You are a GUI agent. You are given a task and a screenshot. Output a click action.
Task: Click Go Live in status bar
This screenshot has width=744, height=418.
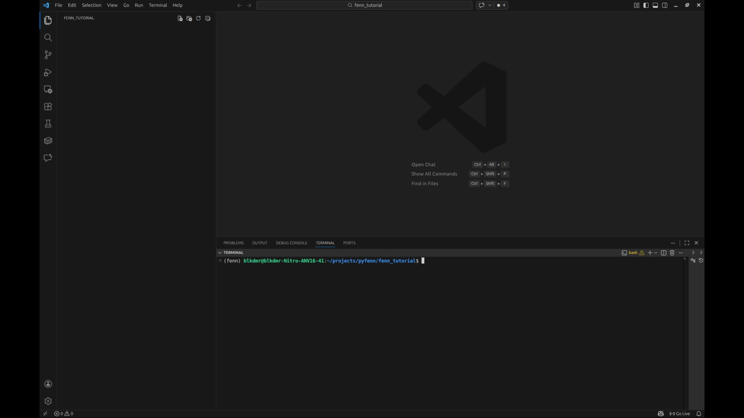[x=680, y=414]
